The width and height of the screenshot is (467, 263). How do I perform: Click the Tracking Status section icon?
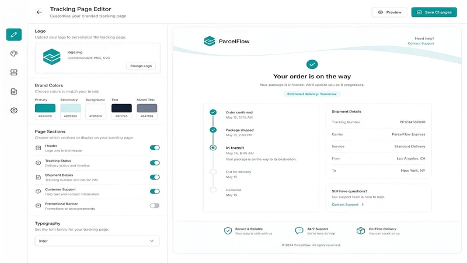tap(38, 163)
